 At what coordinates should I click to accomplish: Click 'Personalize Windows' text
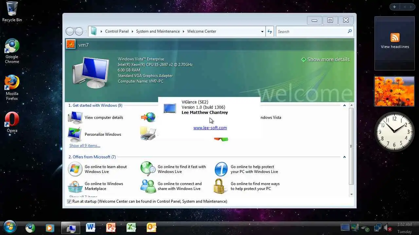pyautogui.click(x=103, y=134)
